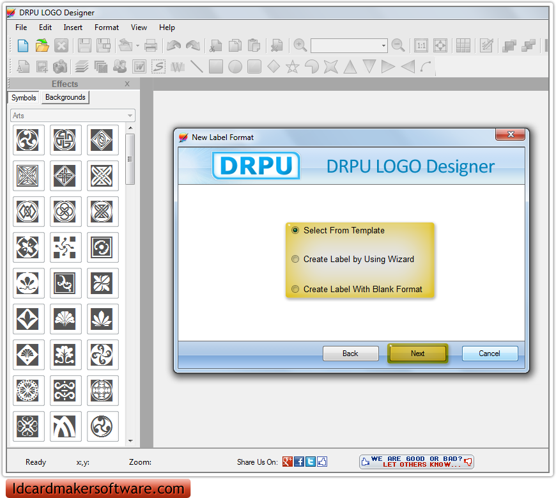556x498 pixels.
Task: Open the Format menu
Action: click(x=106, y=27)
